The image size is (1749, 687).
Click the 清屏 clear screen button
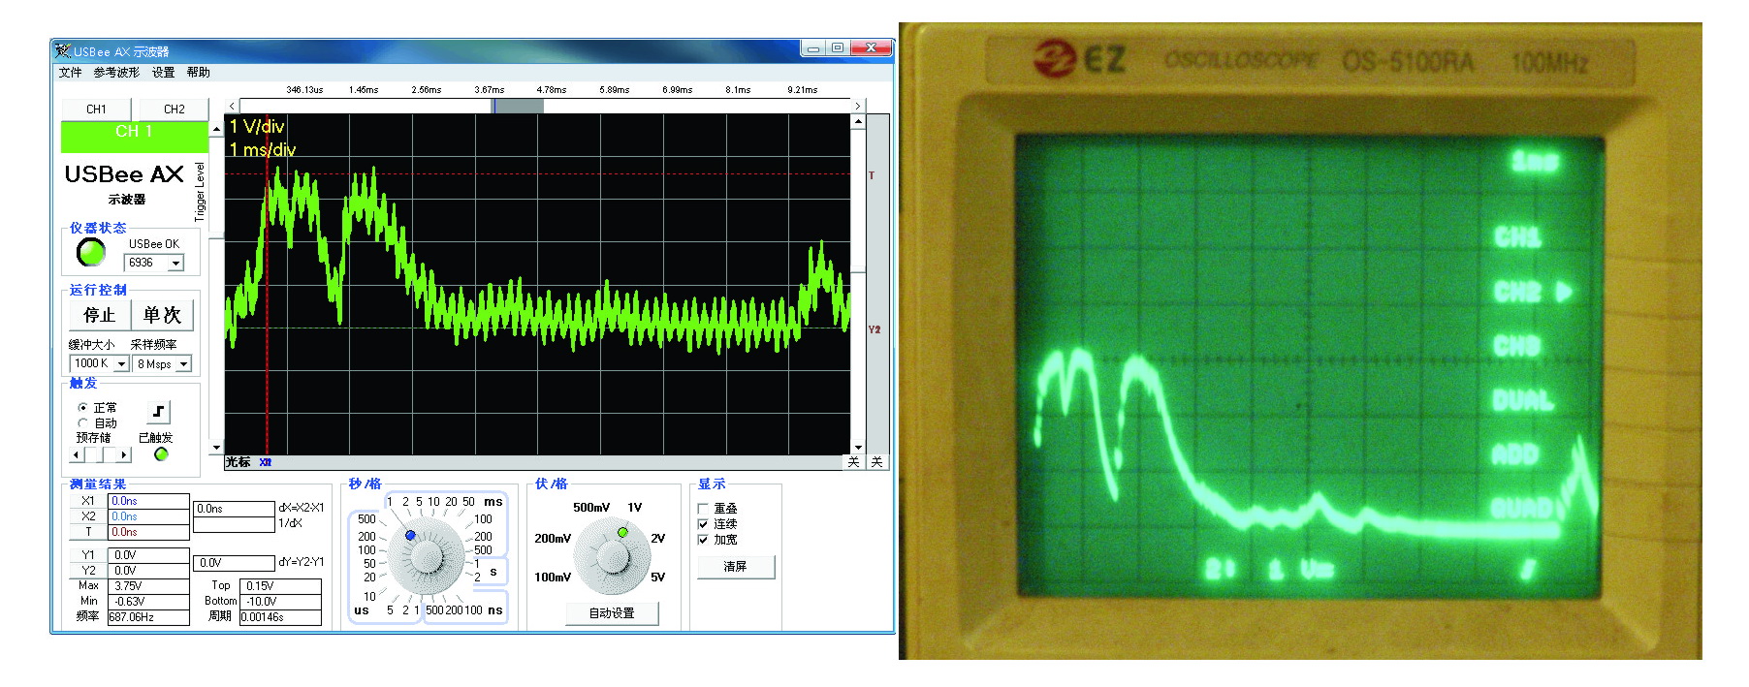(x=735, y=567)
